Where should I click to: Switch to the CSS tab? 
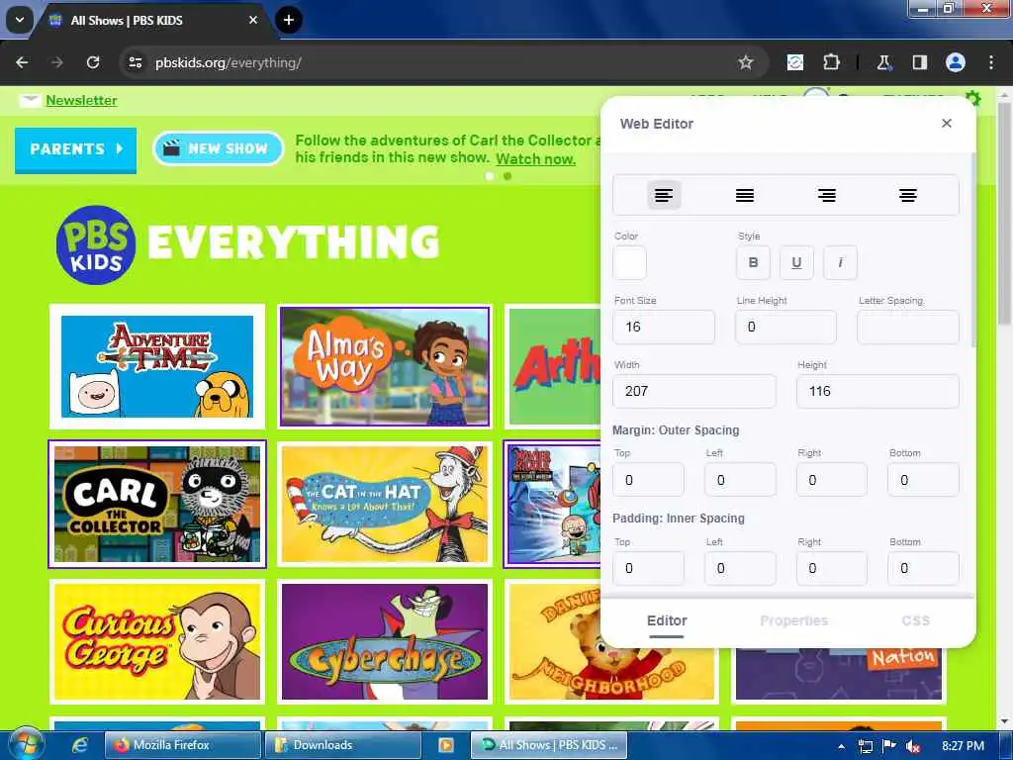pos(915,620)
